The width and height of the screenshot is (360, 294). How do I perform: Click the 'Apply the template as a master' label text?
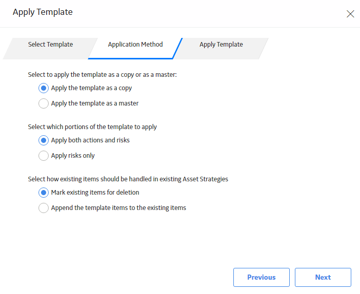[x=94, y=103]
